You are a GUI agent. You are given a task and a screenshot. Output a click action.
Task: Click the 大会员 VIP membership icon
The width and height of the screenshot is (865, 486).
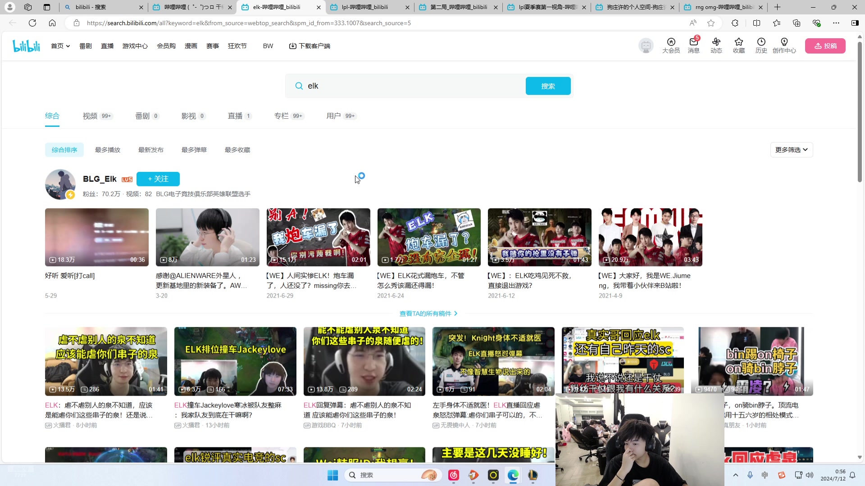[671, 45]
